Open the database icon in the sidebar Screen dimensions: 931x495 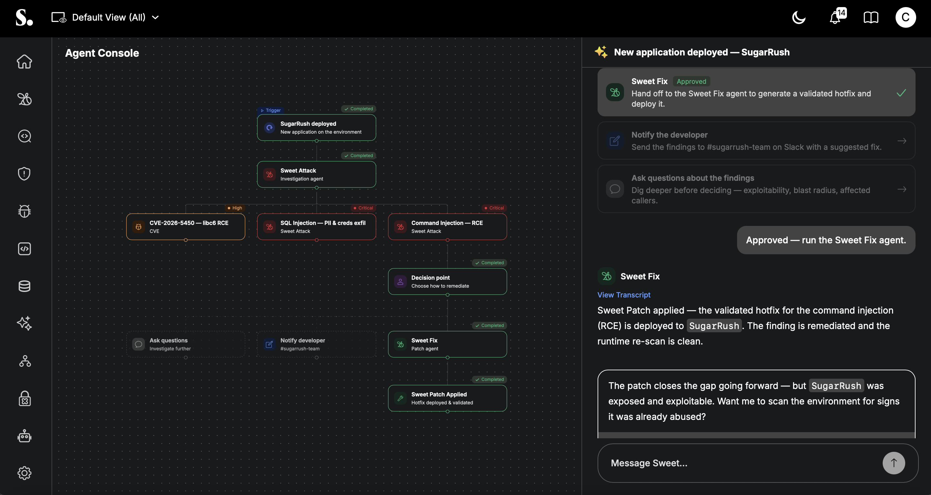[x=24, y=286]
